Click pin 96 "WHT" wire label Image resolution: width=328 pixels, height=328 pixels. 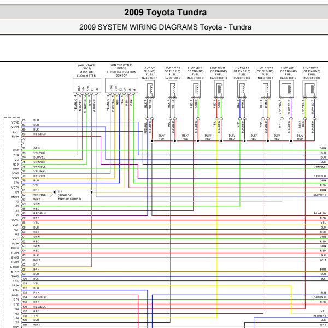(x=37, y=260)
